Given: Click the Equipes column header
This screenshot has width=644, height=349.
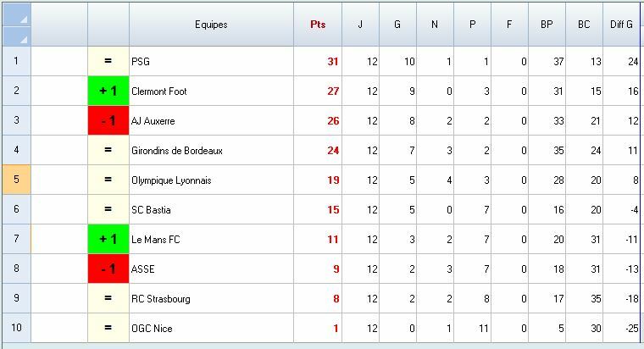Looking at the screenshot, I should [211, 25].
